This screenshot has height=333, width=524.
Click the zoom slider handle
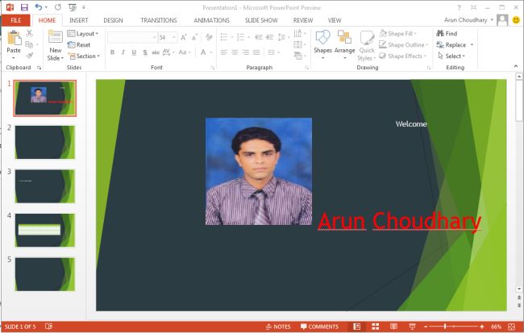pyautogui.click(x=445, y=327)
